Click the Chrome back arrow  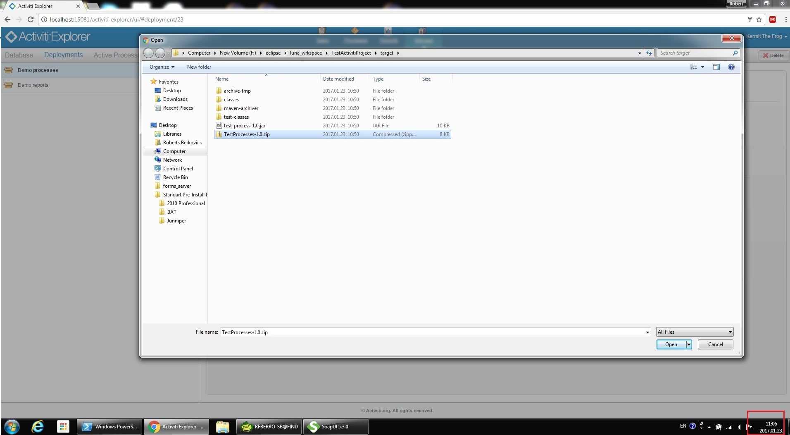point(7,19)
